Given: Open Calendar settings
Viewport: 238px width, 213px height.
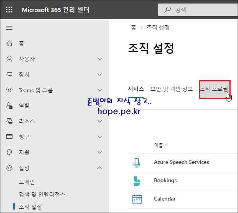Looking at the screenshot, I should 165,199.
